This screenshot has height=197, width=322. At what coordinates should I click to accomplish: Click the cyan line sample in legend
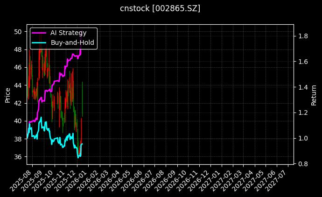[39, 42]
